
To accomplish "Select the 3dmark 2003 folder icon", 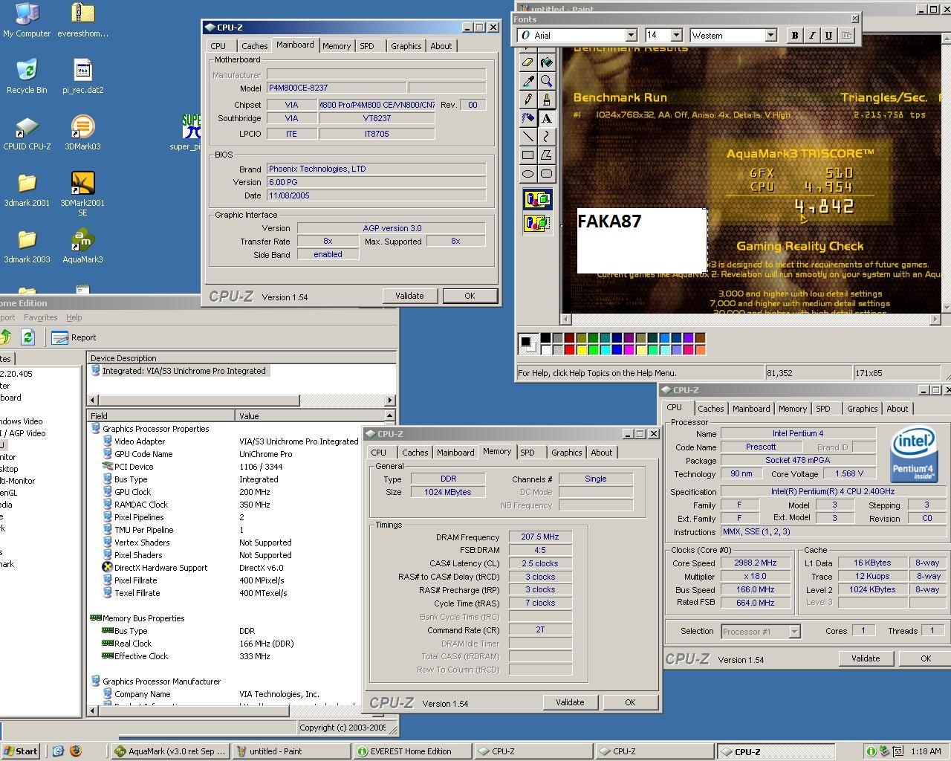I will click(x=27, y=247).
